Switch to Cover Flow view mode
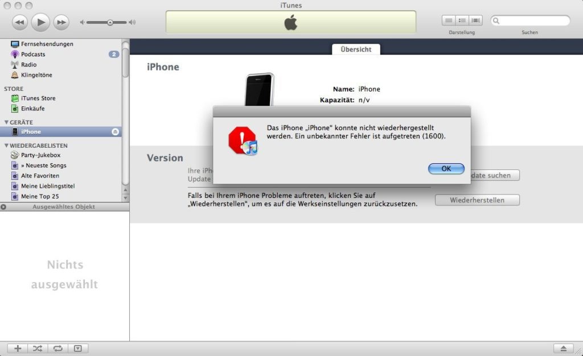583x356 pixels. 475,20
